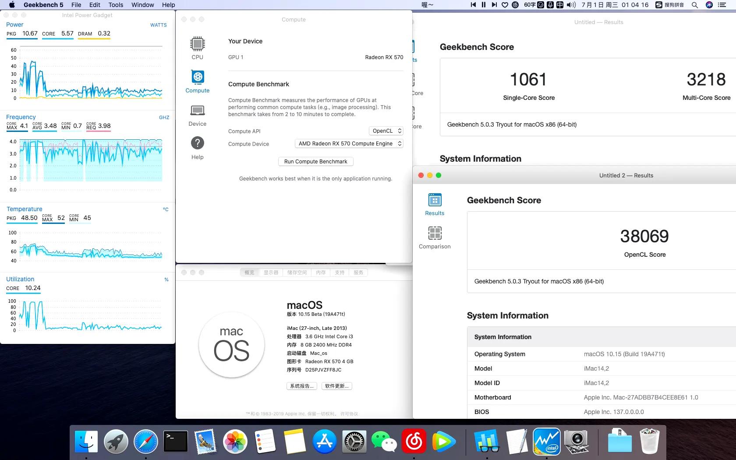
Task: Open the Help menu in menu bar
Action: (169, 5)
